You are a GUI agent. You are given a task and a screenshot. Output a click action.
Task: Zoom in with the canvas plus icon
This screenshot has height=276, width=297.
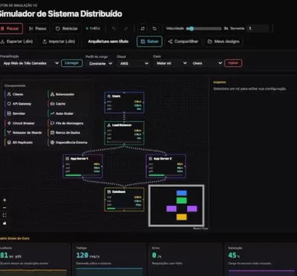(4, 200)
